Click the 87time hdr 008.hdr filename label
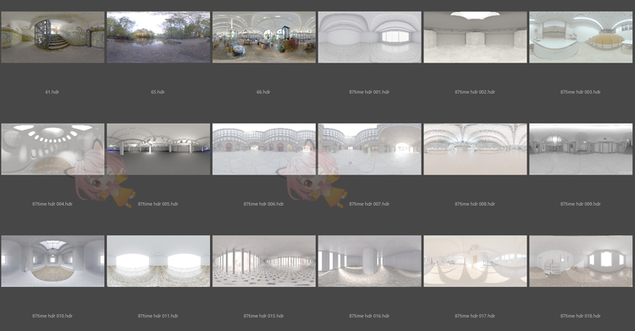Viewport: 635px width, 331px height. 475,204
